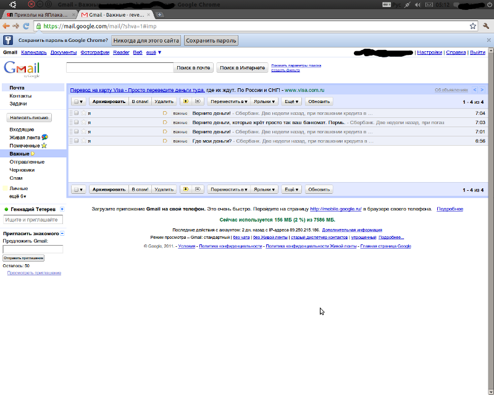Star the 6:56 message
Image resolution: width=494 pixels, height=395 pixels.
point(83,141)
